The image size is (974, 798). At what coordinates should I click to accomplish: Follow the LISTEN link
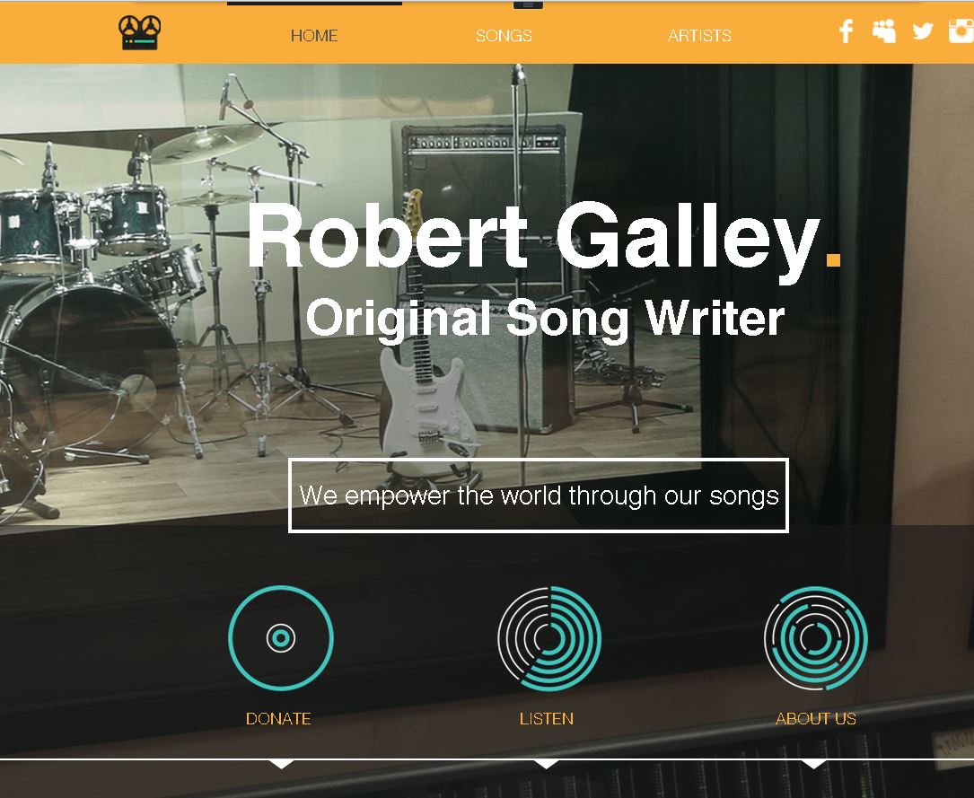tap(547, 718)
